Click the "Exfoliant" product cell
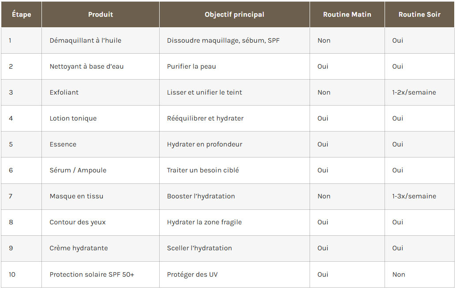Screen dimensions: 456x289 (64, 92)
